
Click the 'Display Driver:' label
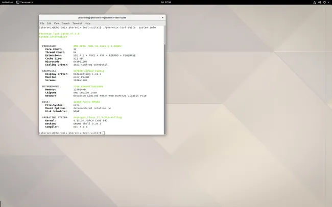pyautogui.click(x=57, y=74)
